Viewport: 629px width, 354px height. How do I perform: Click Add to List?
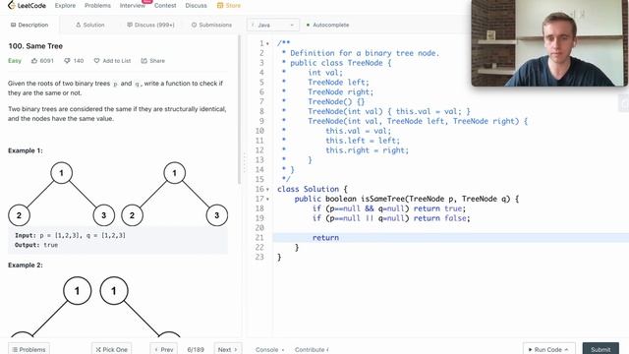(112, 61)
